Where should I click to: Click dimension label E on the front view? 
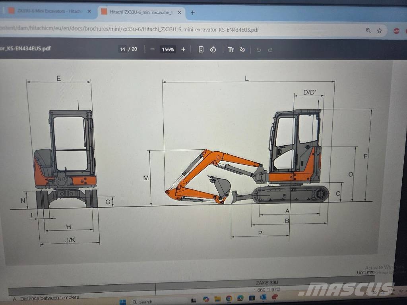[x=59, y=78]
